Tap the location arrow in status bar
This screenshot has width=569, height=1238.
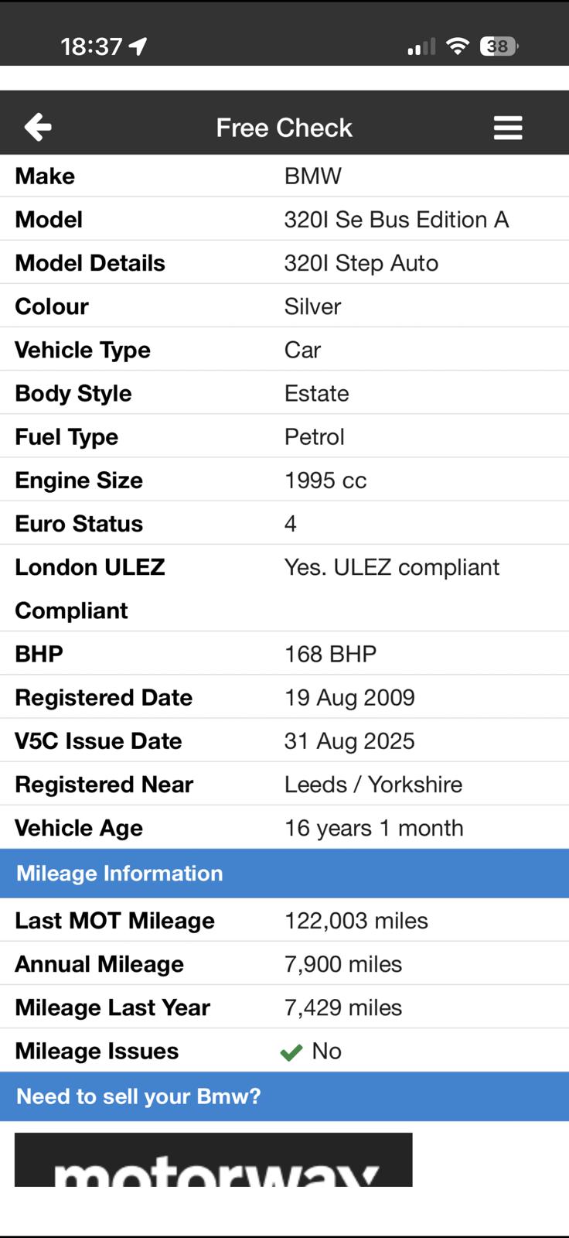(138, 47)
